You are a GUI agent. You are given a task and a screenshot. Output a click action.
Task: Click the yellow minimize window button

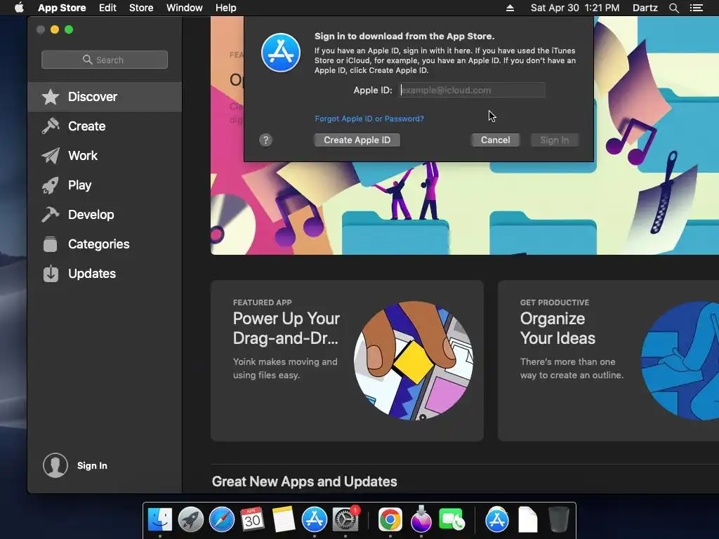click(x=55, y=29)
